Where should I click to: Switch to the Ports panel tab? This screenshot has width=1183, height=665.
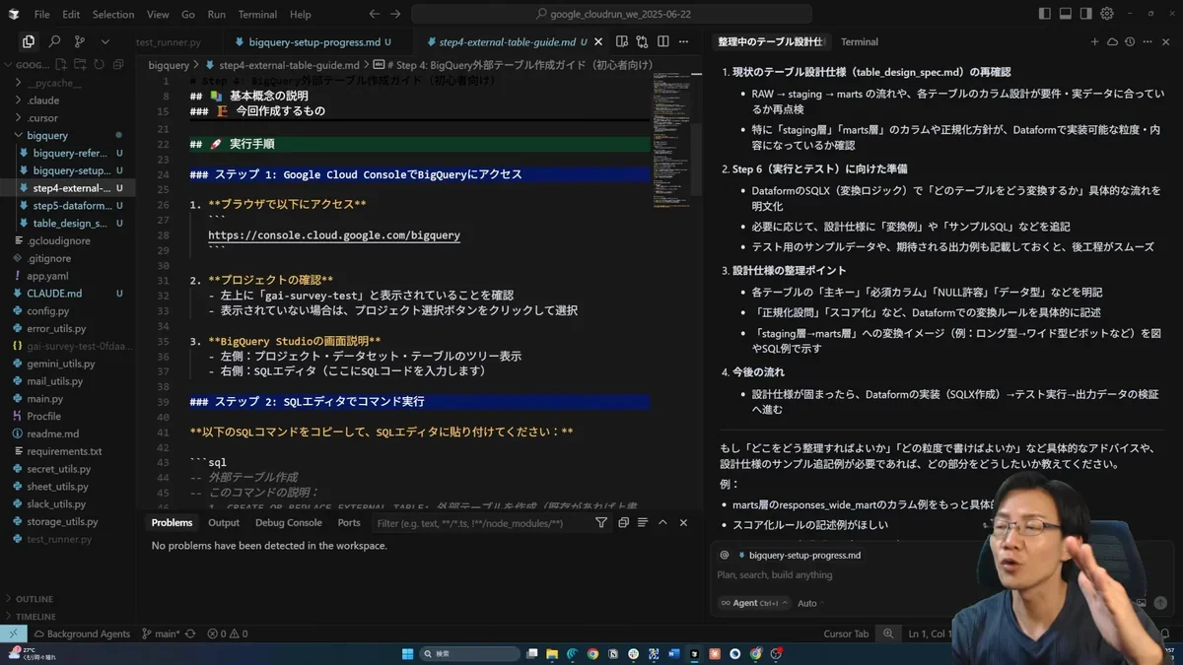(349, 523)
